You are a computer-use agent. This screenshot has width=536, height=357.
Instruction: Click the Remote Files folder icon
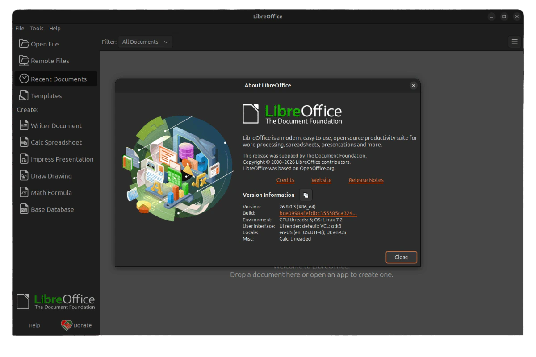tap(24, 60)
